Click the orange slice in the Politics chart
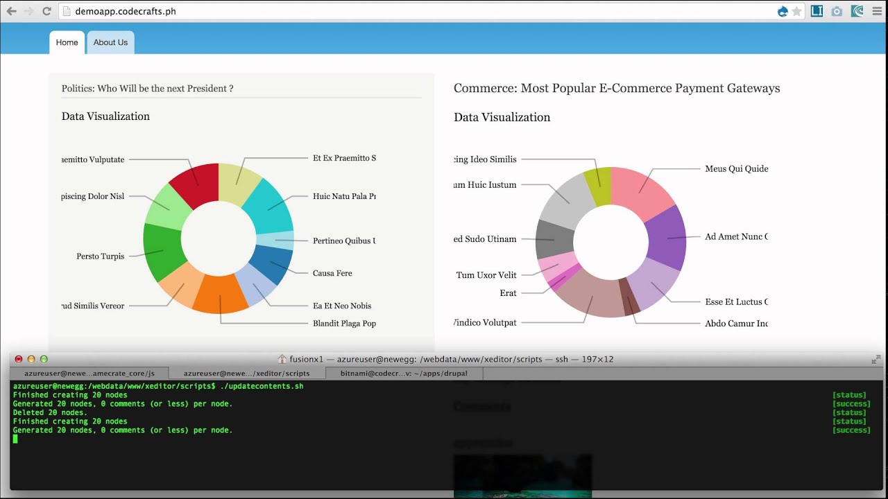This screenshot has height=499, width=888. pyautogui.click(x=221, y=294)
